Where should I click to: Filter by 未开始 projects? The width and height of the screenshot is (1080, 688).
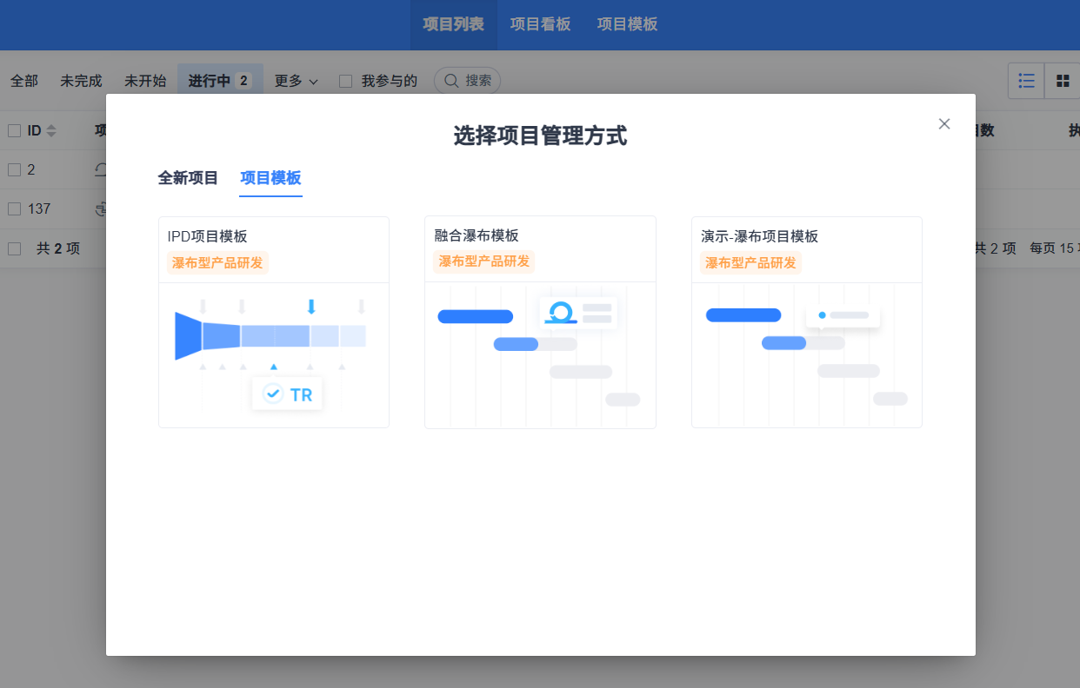[x=145, y=81]
